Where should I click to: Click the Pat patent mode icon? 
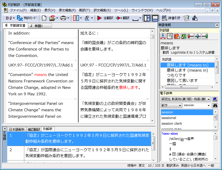point(20,18)
